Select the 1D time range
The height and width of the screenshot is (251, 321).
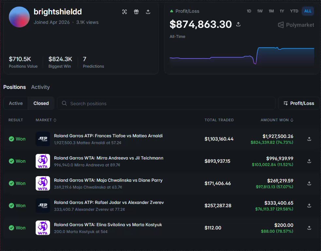click(249, 11)
